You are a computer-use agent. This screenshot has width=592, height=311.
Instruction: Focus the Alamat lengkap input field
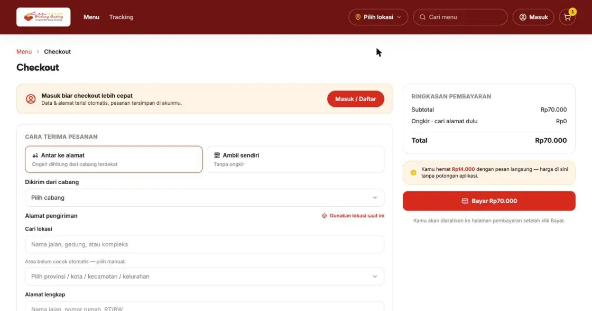[205, 306]
